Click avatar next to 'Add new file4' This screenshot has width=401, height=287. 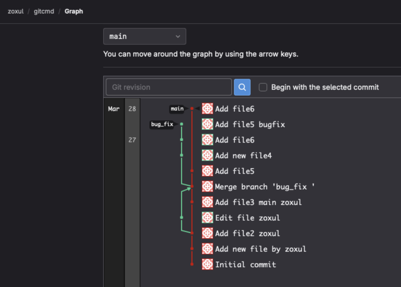click(207, 155)
